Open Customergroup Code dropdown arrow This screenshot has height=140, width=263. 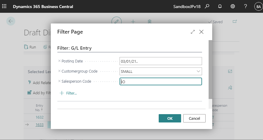click(x=198, y=71)
